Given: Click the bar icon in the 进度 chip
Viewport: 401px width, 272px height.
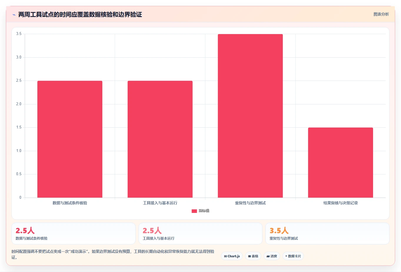Looking at the screenshot, I should point(268,256).
